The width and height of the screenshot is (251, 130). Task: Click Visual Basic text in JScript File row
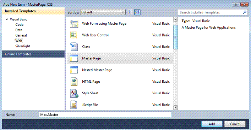coord(161,105)
